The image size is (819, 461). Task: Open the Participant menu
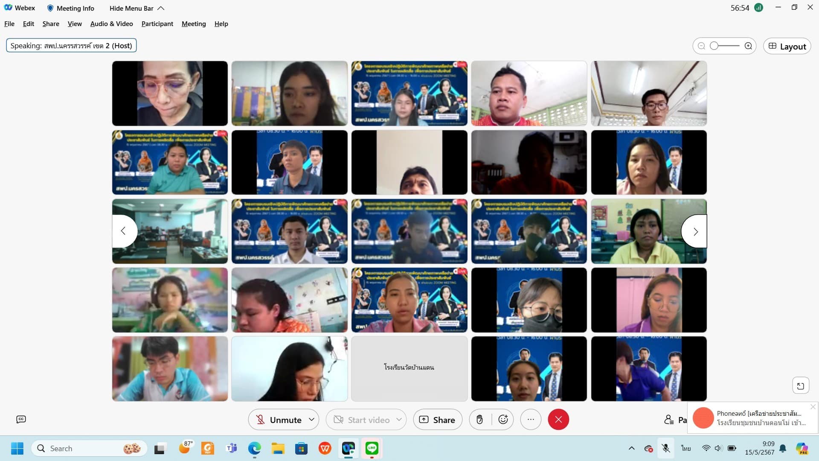157,24
